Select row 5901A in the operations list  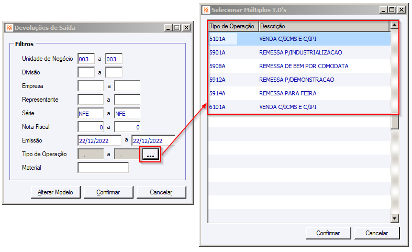pyautogui.click(x=299, y=52)
